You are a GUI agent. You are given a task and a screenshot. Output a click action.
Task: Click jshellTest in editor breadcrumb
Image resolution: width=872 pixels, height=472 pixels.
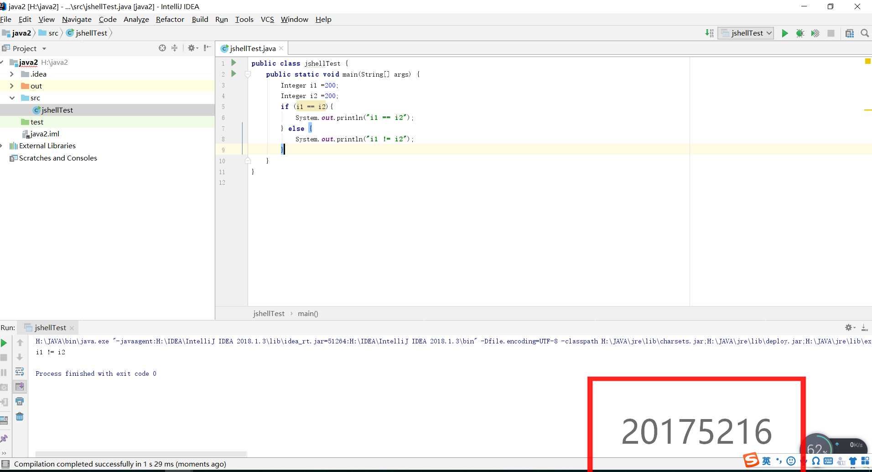click(269, 313)
